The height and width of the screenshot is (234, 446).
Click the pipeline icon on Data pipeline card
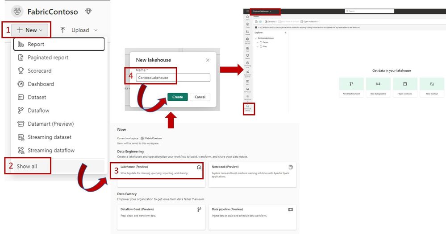click(x=290, y=209)
